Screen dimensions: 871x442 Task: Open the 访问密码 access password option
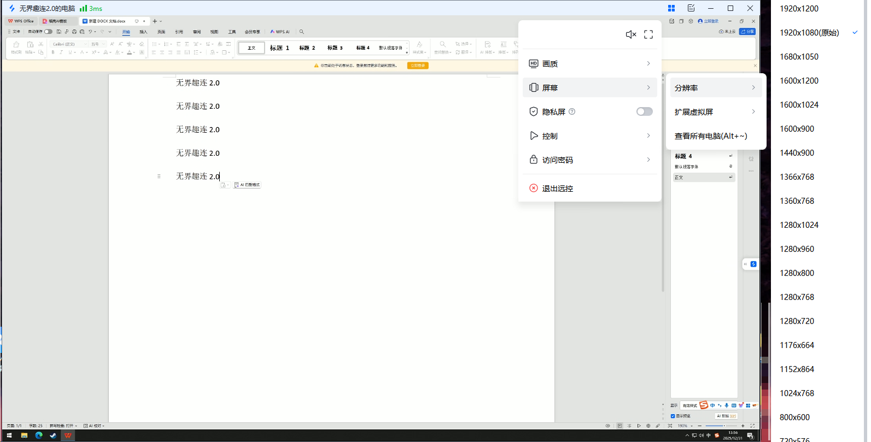pyautogui.click(x=590, y=160)
